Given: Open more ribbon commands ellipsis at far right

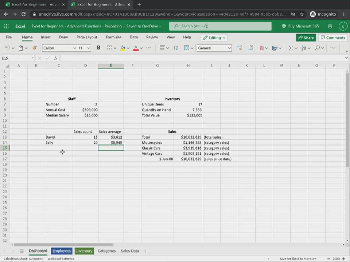Looking at the screenshot, I should (333, 48).
